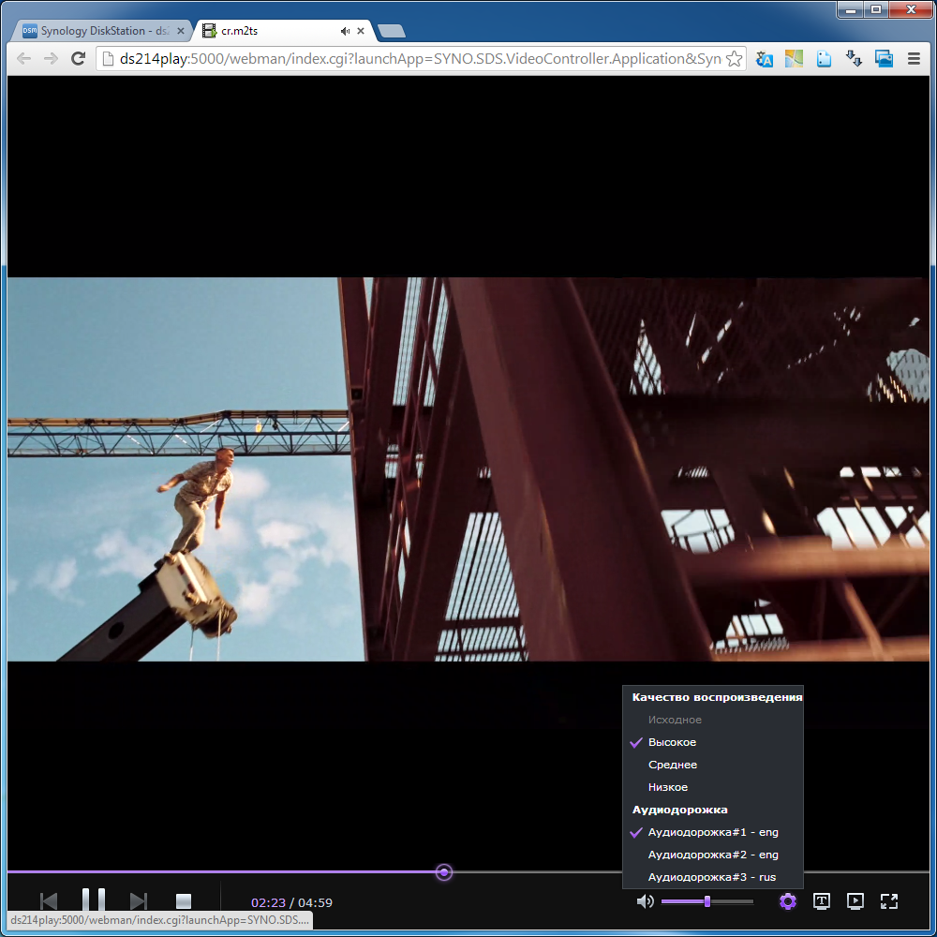
Task: Pause the video playback
Action: [93, 900]
